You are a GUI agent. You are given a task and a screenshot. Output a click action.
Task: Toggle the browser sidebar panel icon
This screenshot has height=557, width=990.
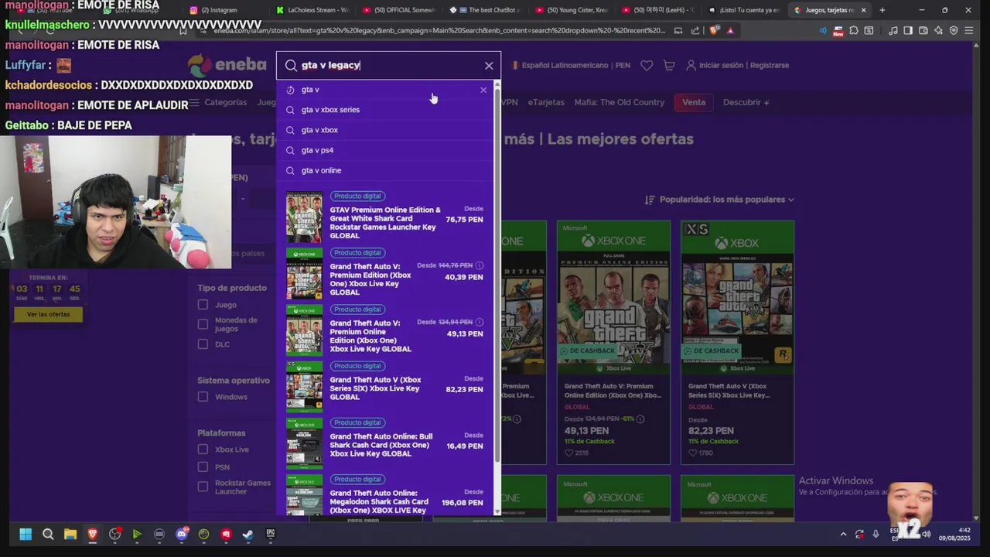[x=908, y=31]
